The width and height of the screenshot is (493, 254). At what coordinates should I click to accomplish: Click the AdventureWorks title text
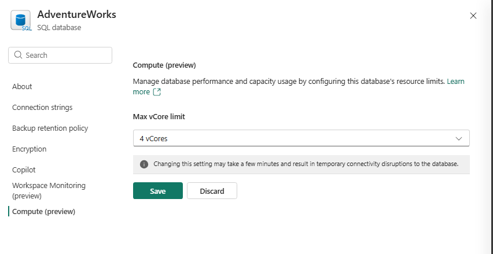pyautogui.click(x=77, y=14)
